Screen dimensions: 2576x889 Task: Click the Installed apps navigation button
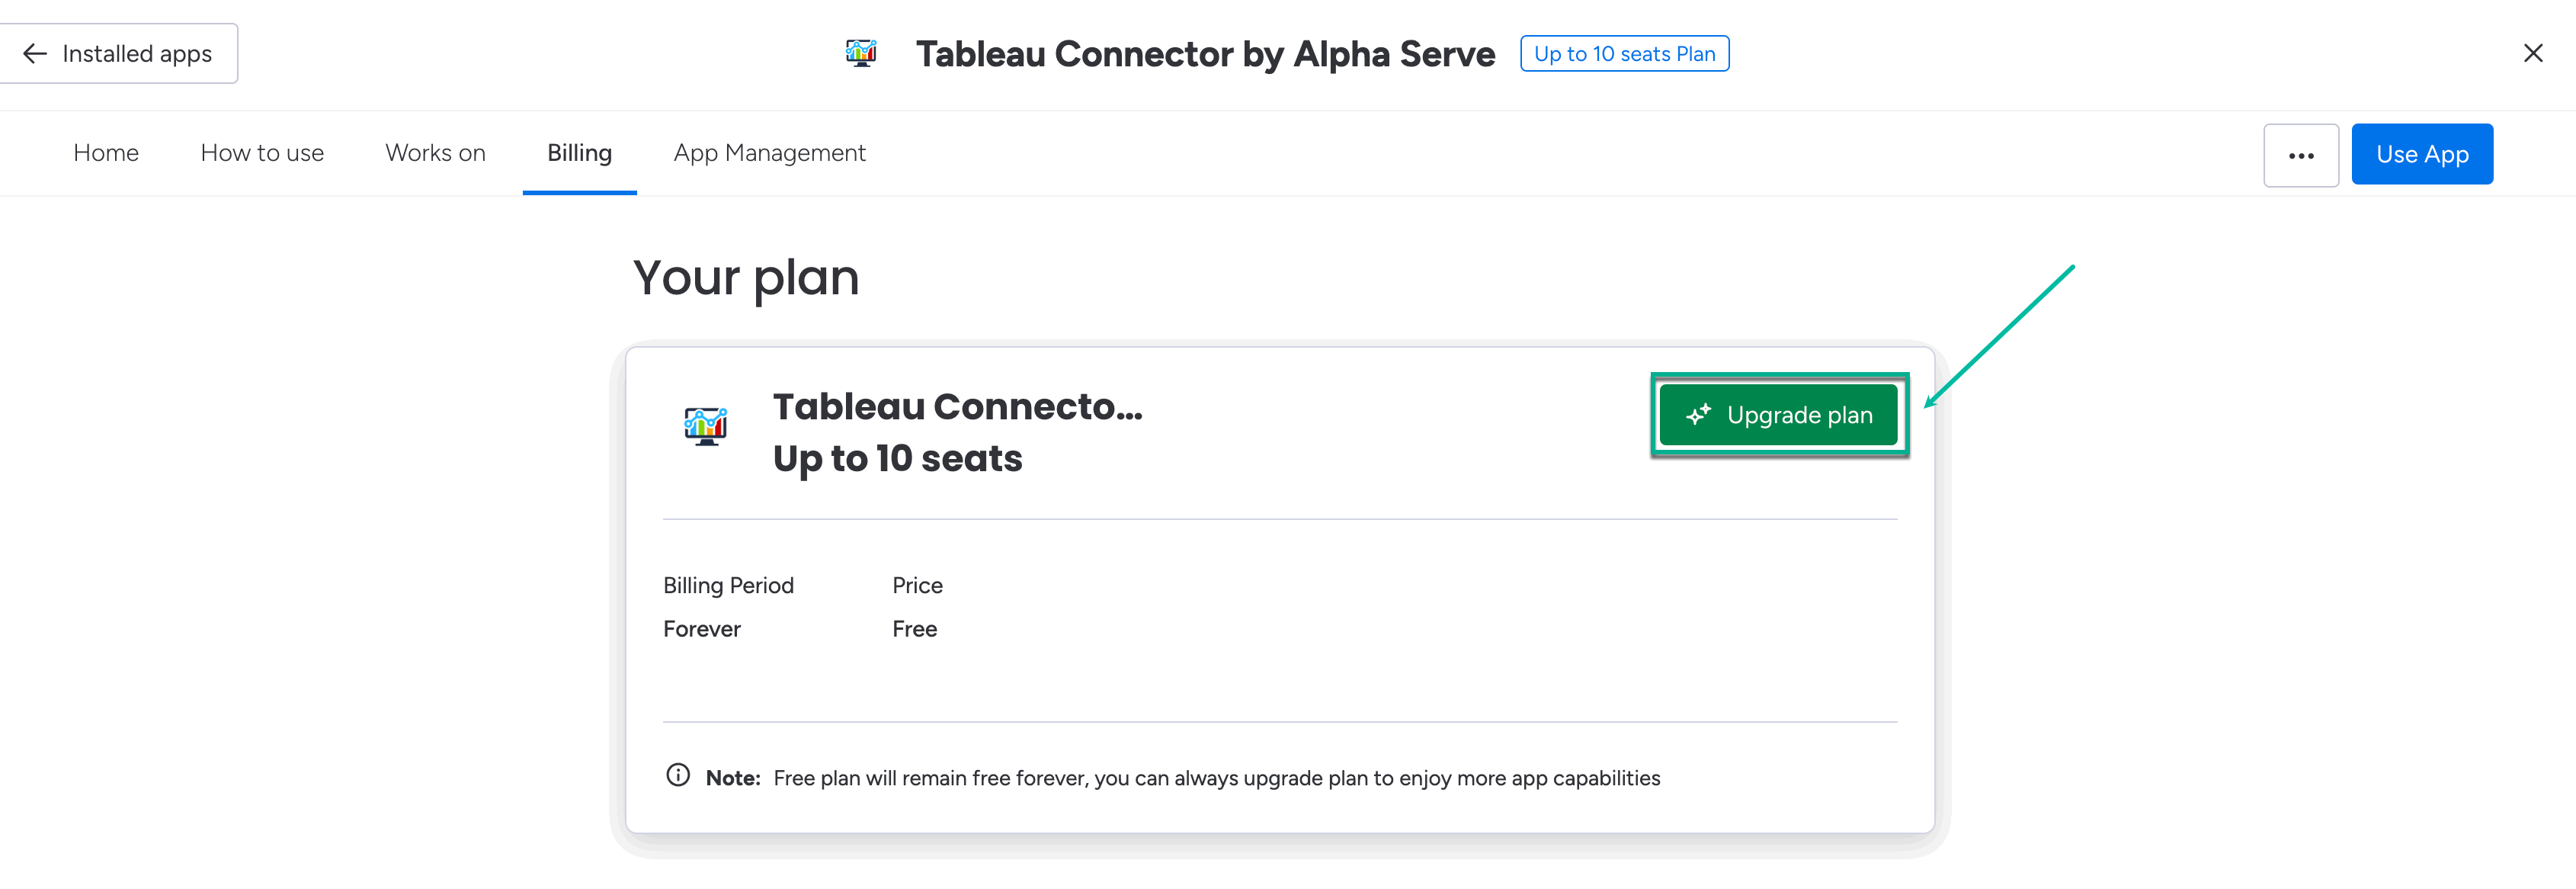[120, 53]
